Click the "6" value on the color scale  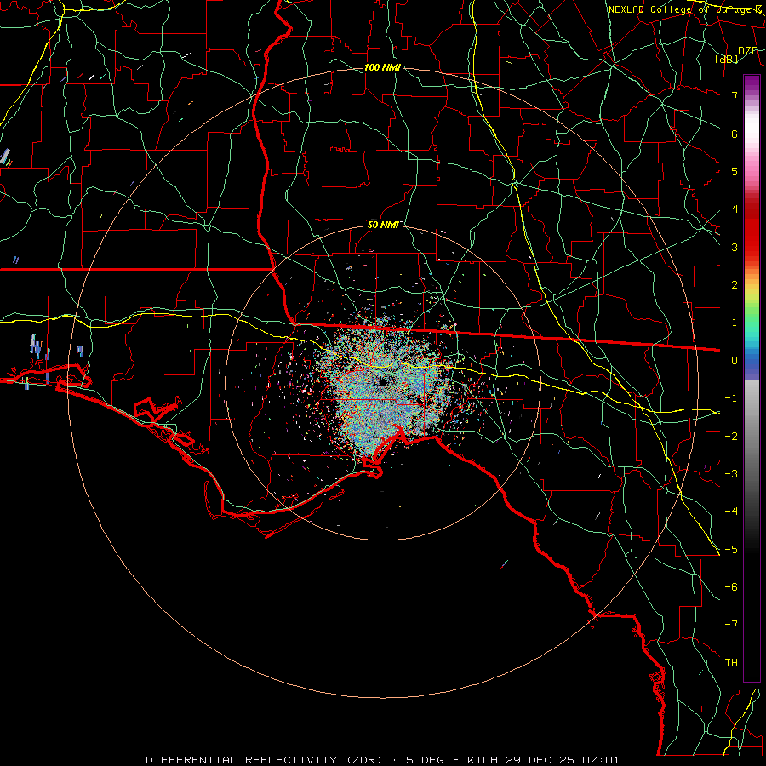735,134
